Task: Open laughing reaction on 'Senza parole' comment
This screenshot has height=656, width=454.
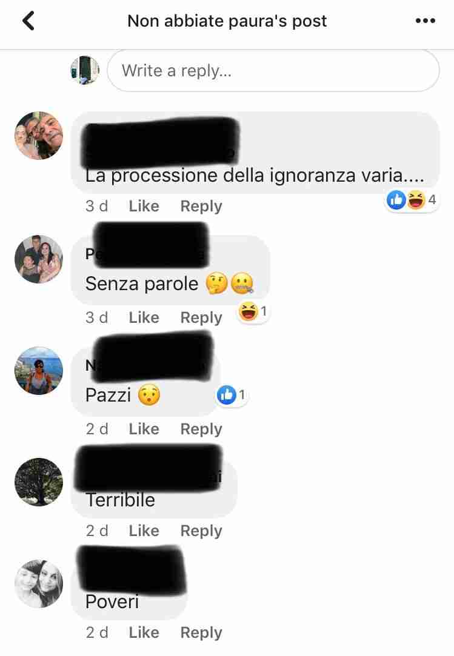Action: click(253, 312)
